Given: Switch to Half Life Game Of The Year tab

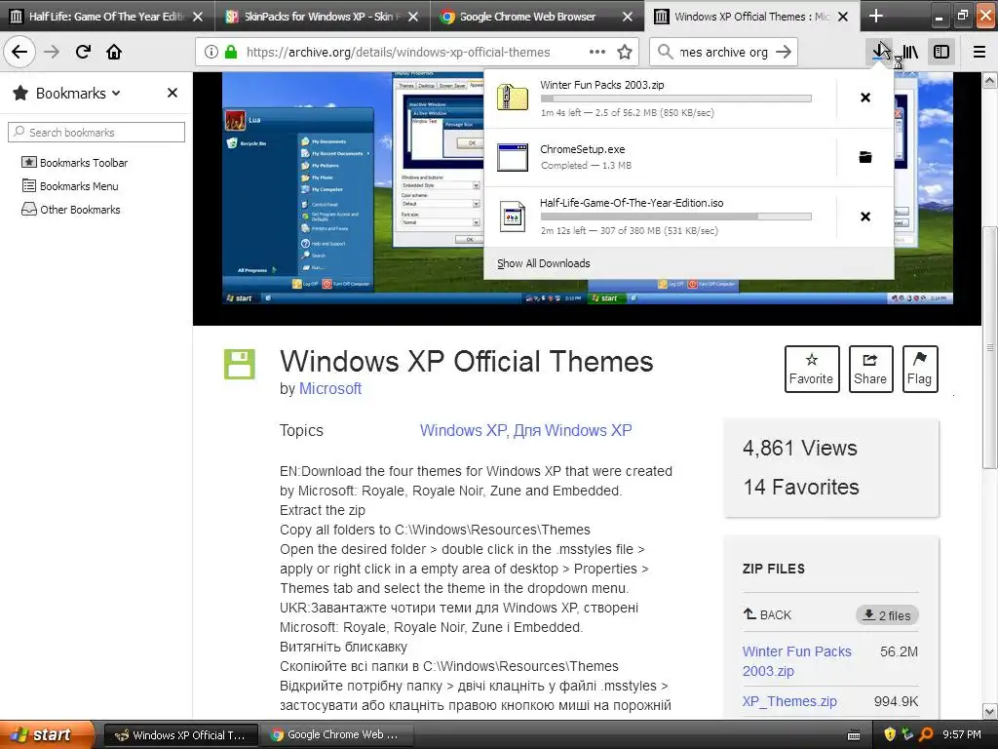Looking at the screenshot, I should [107, 17].
